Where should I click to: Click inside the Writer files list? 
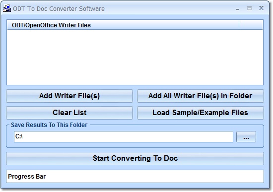coord(135,57)
